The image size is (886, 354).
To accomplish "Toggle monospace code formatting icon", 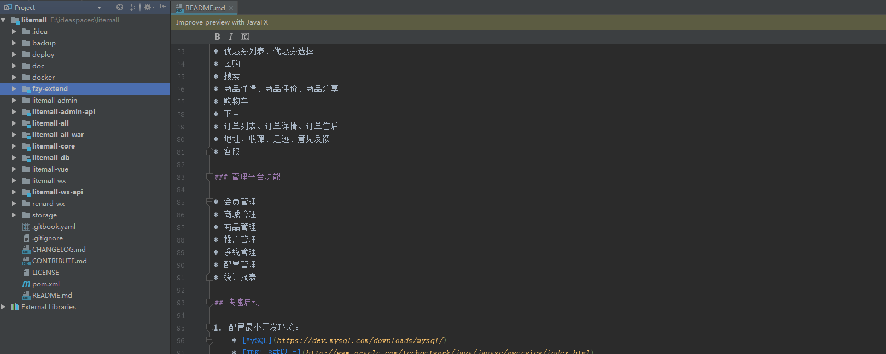I will point(244,37).
